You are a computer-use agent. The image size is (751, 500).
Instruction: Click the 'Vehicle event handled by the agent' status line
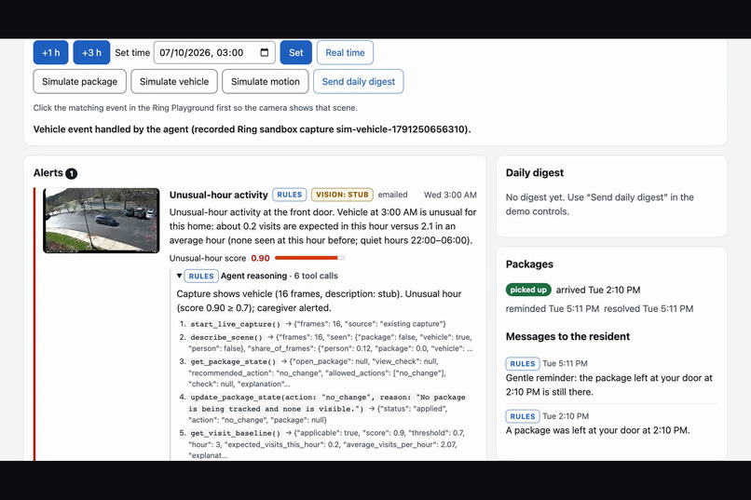[x=252, y=129]
